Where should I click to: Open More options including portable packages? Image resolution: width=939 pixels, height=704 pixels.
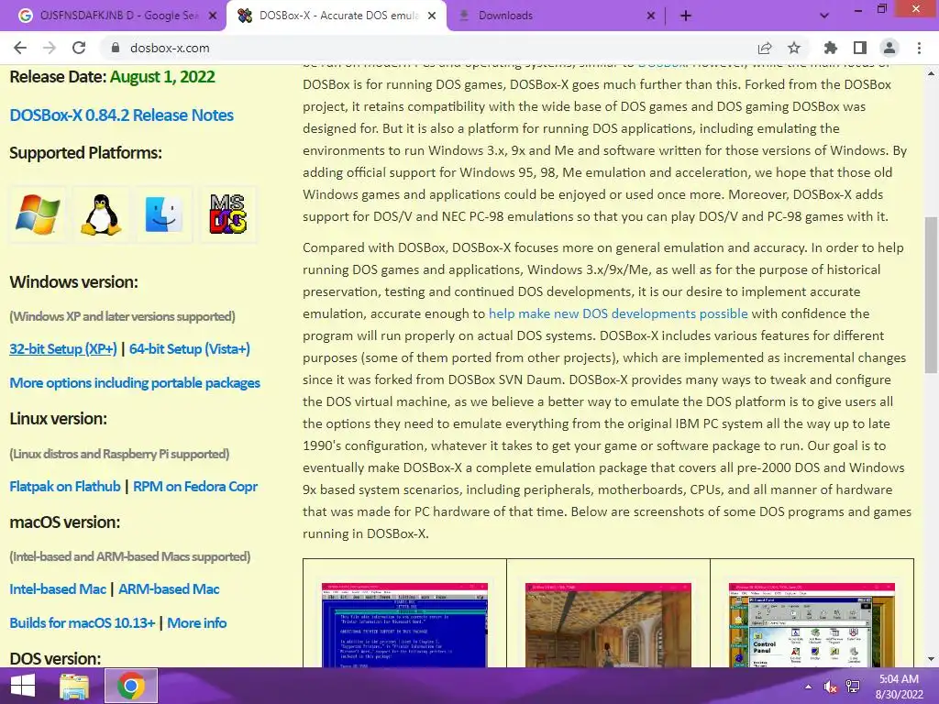coord(135,382)
